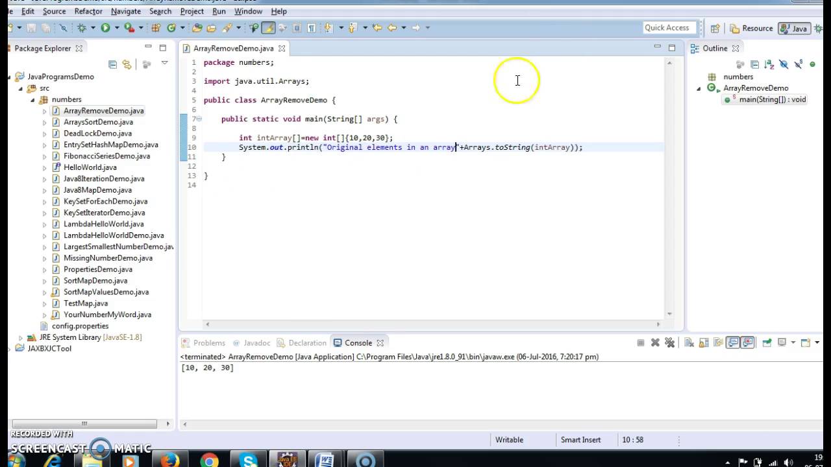Collapse the numbers package node
This screenshot has width=831, height=467.
(32, 100)
